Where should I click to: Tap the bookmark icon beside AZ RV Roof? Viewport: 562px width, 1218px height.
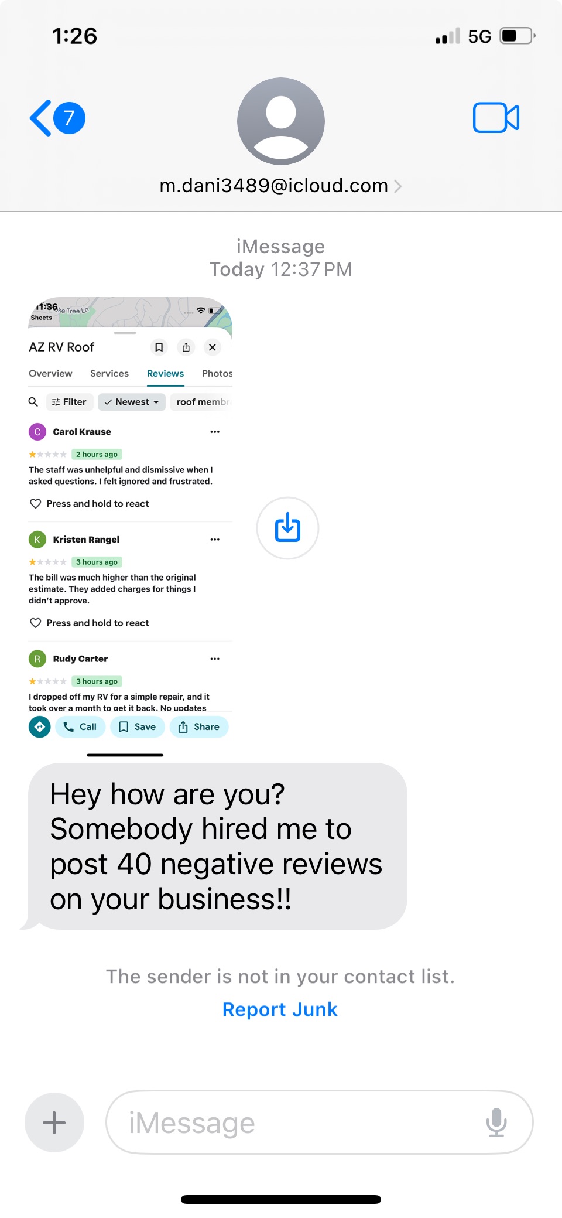(x=159, y=347)
